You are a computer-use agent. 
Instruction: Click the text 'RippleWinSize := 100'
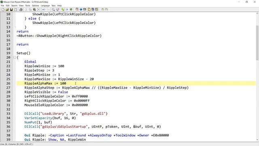click(x=44, y=66)
